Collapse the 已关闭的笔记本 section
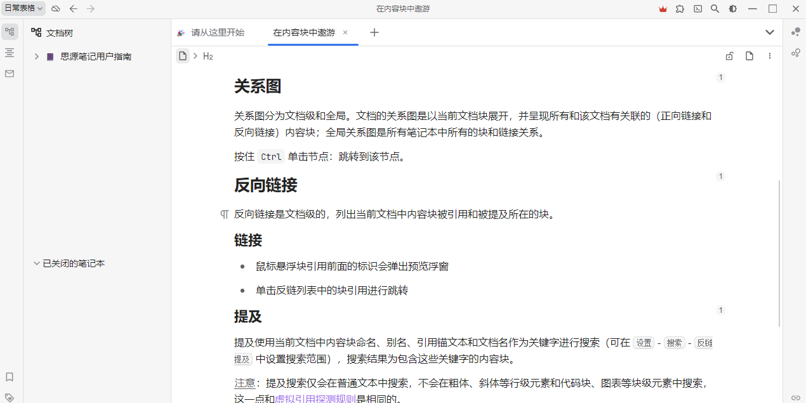Screen dimensions: 806x403 [x=37, y=263]
